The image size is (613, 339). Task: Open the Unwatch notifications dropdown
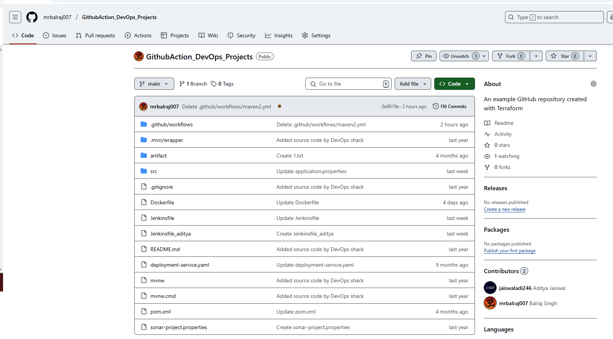pyautogui.click(x=464, y=56)
